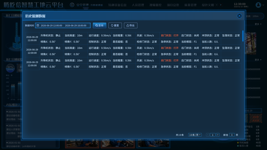Open the 视频监控 tab
This screenshot has height=150, width=267.
[x=155, y=5]
